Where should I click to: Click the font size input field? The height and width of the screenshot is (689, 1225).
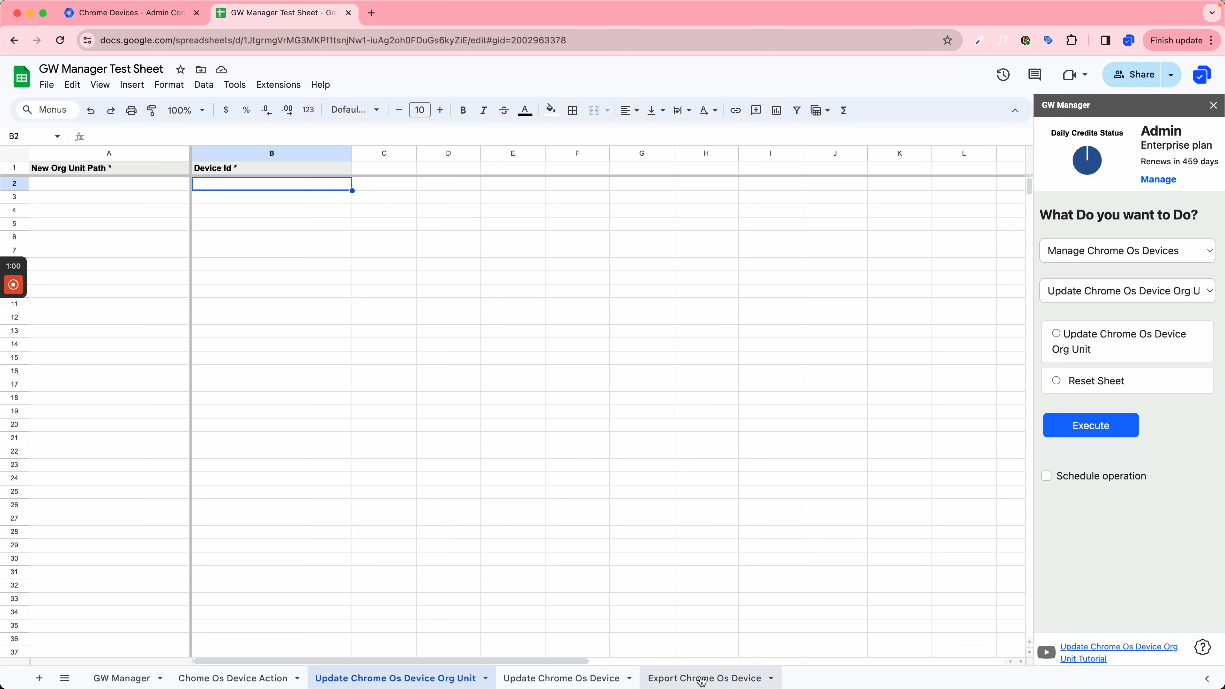coord(419,110)
